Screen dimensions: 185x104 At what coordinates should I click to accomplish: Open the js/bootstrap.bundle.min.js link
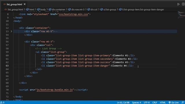(x=55, y=90)
